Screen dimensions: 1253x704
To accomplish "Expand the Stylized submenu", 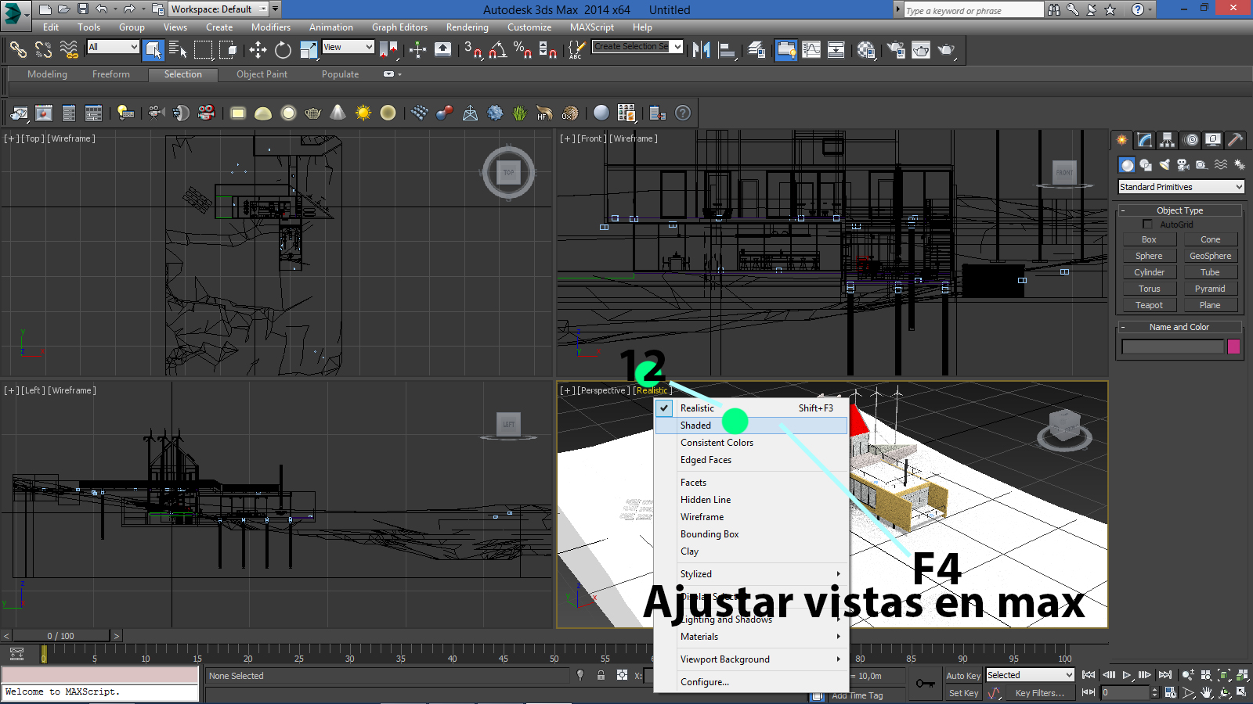I will pos(751,574).
